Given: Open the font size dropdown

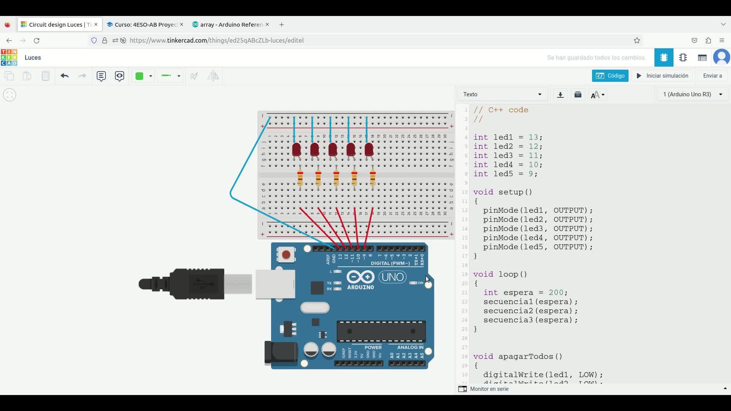Looking at the screenshot, I should pyautogui.click(x=598, y=94).
